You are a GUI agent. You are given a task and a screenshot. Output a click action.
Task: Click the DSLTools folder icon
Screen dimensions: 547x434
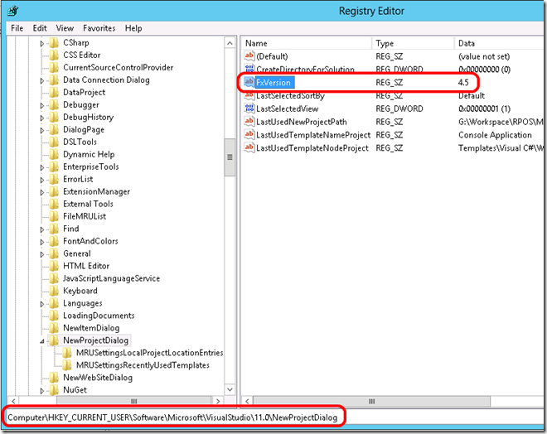(54, 142)
